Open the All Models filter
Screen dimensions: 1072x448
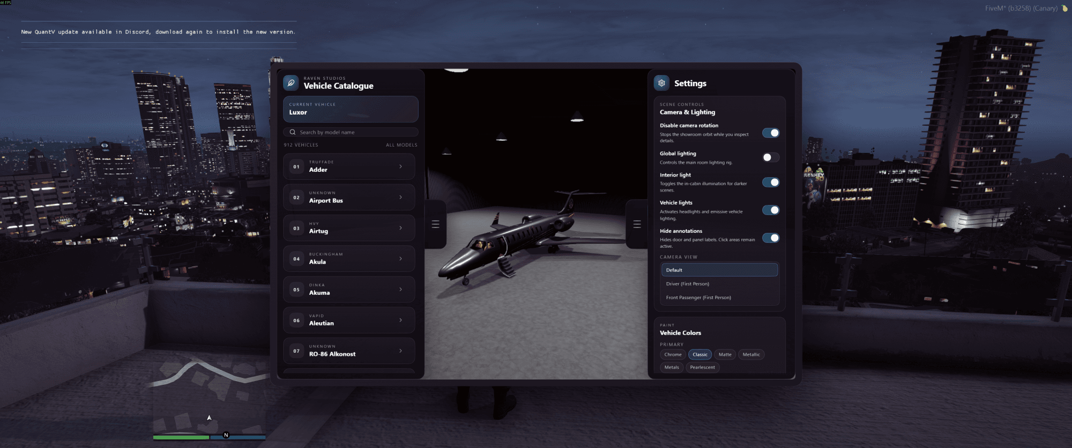point(401,145)
